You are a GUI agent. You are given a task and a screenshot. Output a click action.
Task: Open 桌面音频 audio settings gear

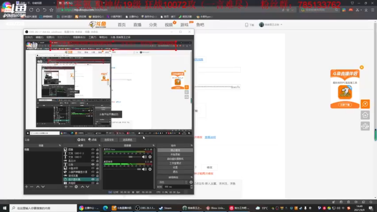tap(150, 169)
